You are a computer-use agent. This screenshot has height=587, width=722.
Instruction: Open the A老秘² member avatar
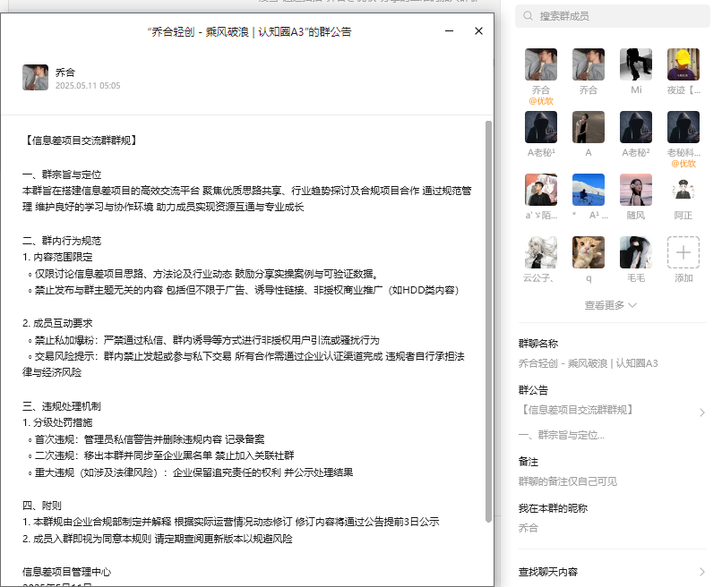click(636, 127)
